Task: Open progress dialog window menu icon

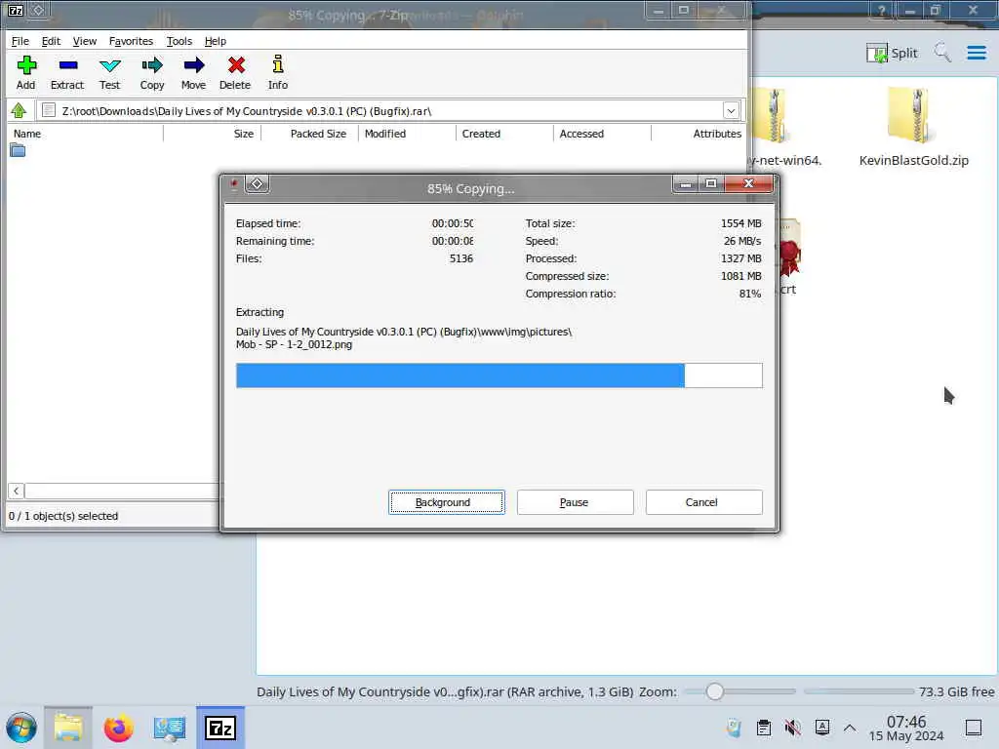Action: pyautogui.click(x=257, y=184)
